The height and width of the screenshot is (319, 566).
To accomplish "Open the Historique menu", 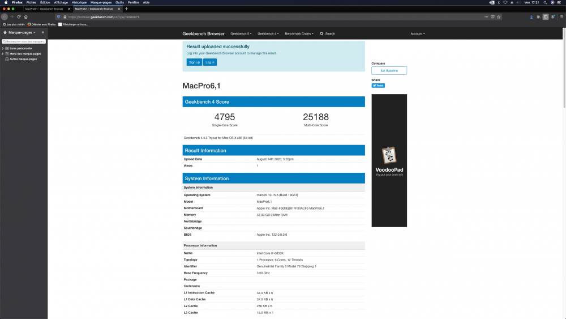I will (x=79, y=2).
